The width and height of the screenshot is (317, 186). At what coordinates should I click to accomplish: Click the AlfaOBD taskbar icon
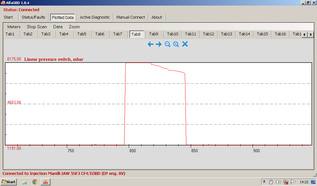(46, 182)
